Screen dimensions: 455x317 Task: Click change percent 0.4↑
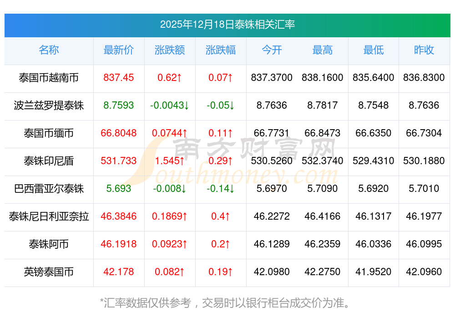pyautogui.click(x=221, y=216)
